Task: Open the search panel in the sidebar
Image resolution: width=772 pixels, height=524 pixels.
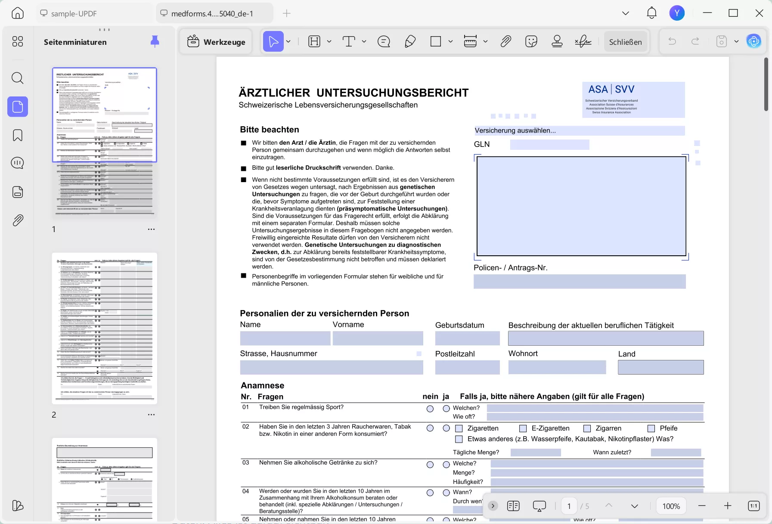Action: pyautogui.click(x=18, y=78)
